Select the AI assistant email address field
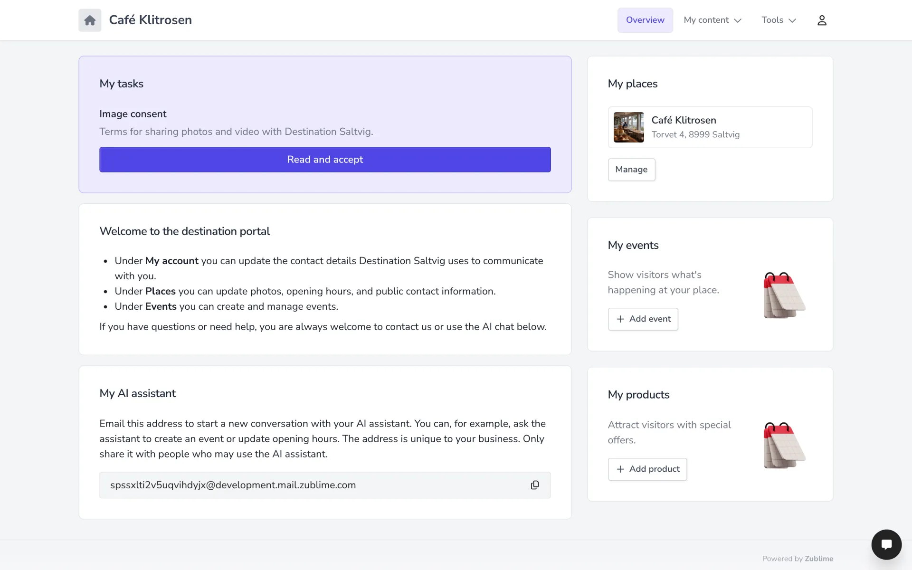This screenshot has height=570, width=912. 325,485
